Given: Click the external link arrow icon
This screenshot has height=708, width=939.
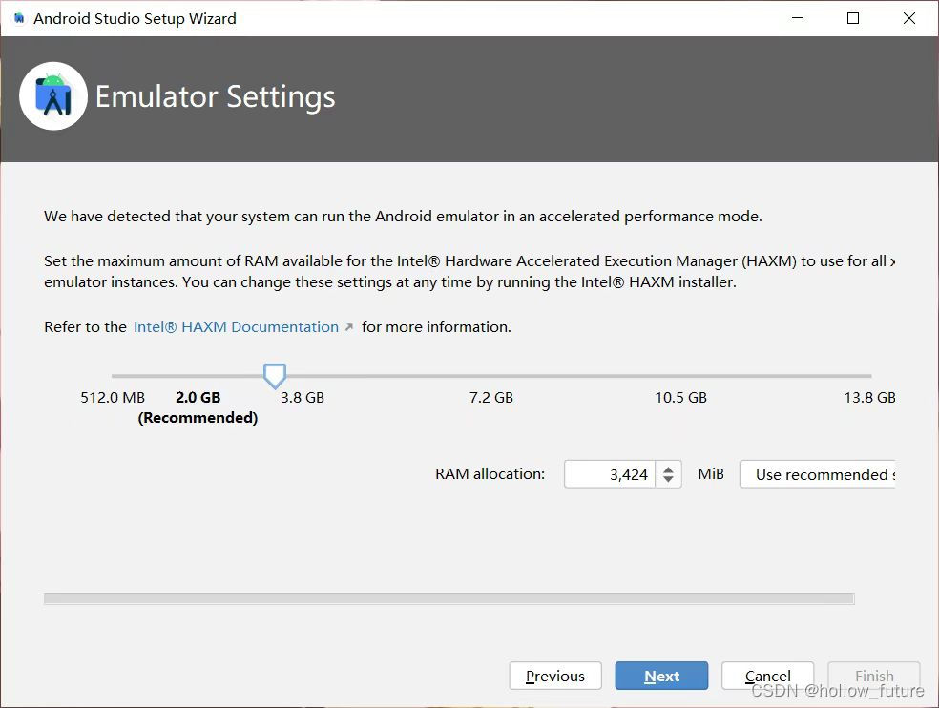Looking at the screenshot, I should [x=348, y=327].
